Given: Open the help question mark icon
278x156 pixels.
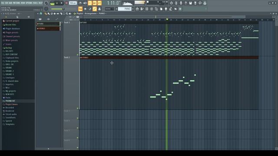Looking at the screenshot, I should click(x=185, y=3).
